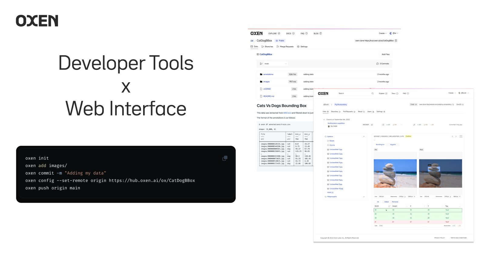Click the search magnifier icon in Rockpository page
484x268 pixels.
(373, 93)
